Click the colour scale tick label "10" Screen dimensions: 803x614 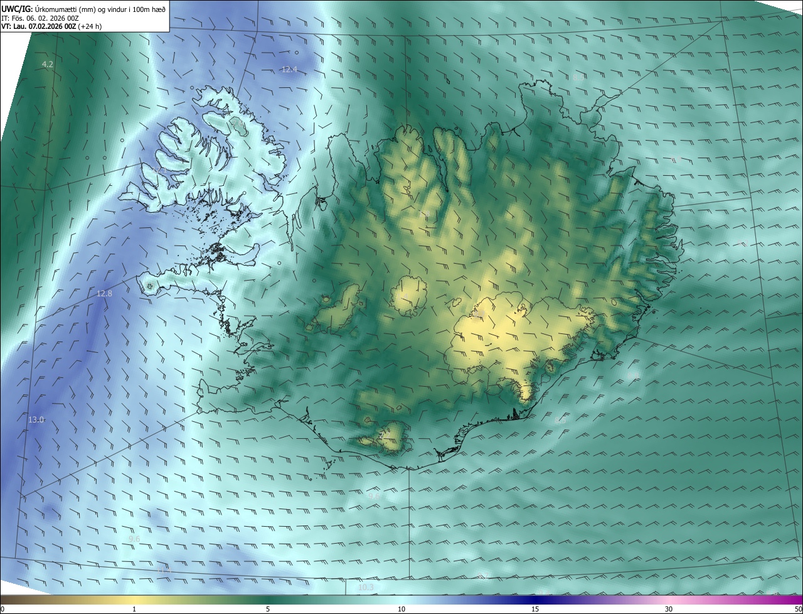click(401, 609)
